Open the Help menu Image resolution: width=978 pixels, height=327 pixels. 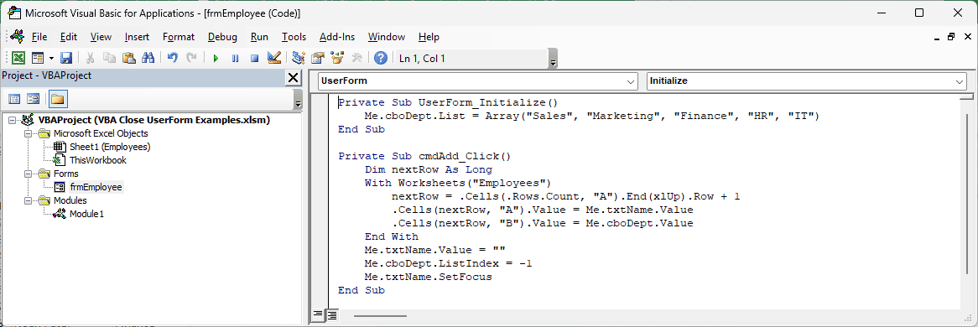429,37
